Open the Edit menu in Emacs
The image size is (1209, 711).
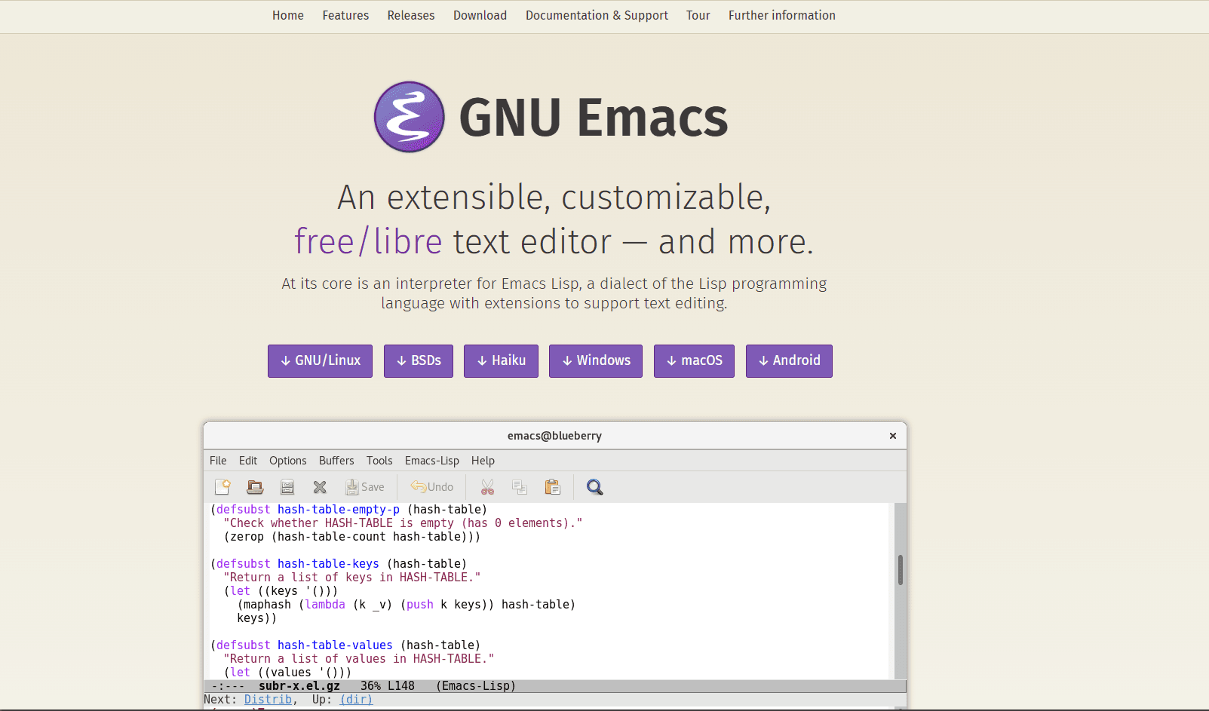click(x=248, y=461)
